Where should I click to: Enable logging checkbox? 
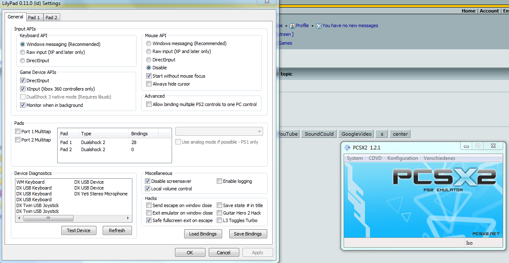click(219, 181)
